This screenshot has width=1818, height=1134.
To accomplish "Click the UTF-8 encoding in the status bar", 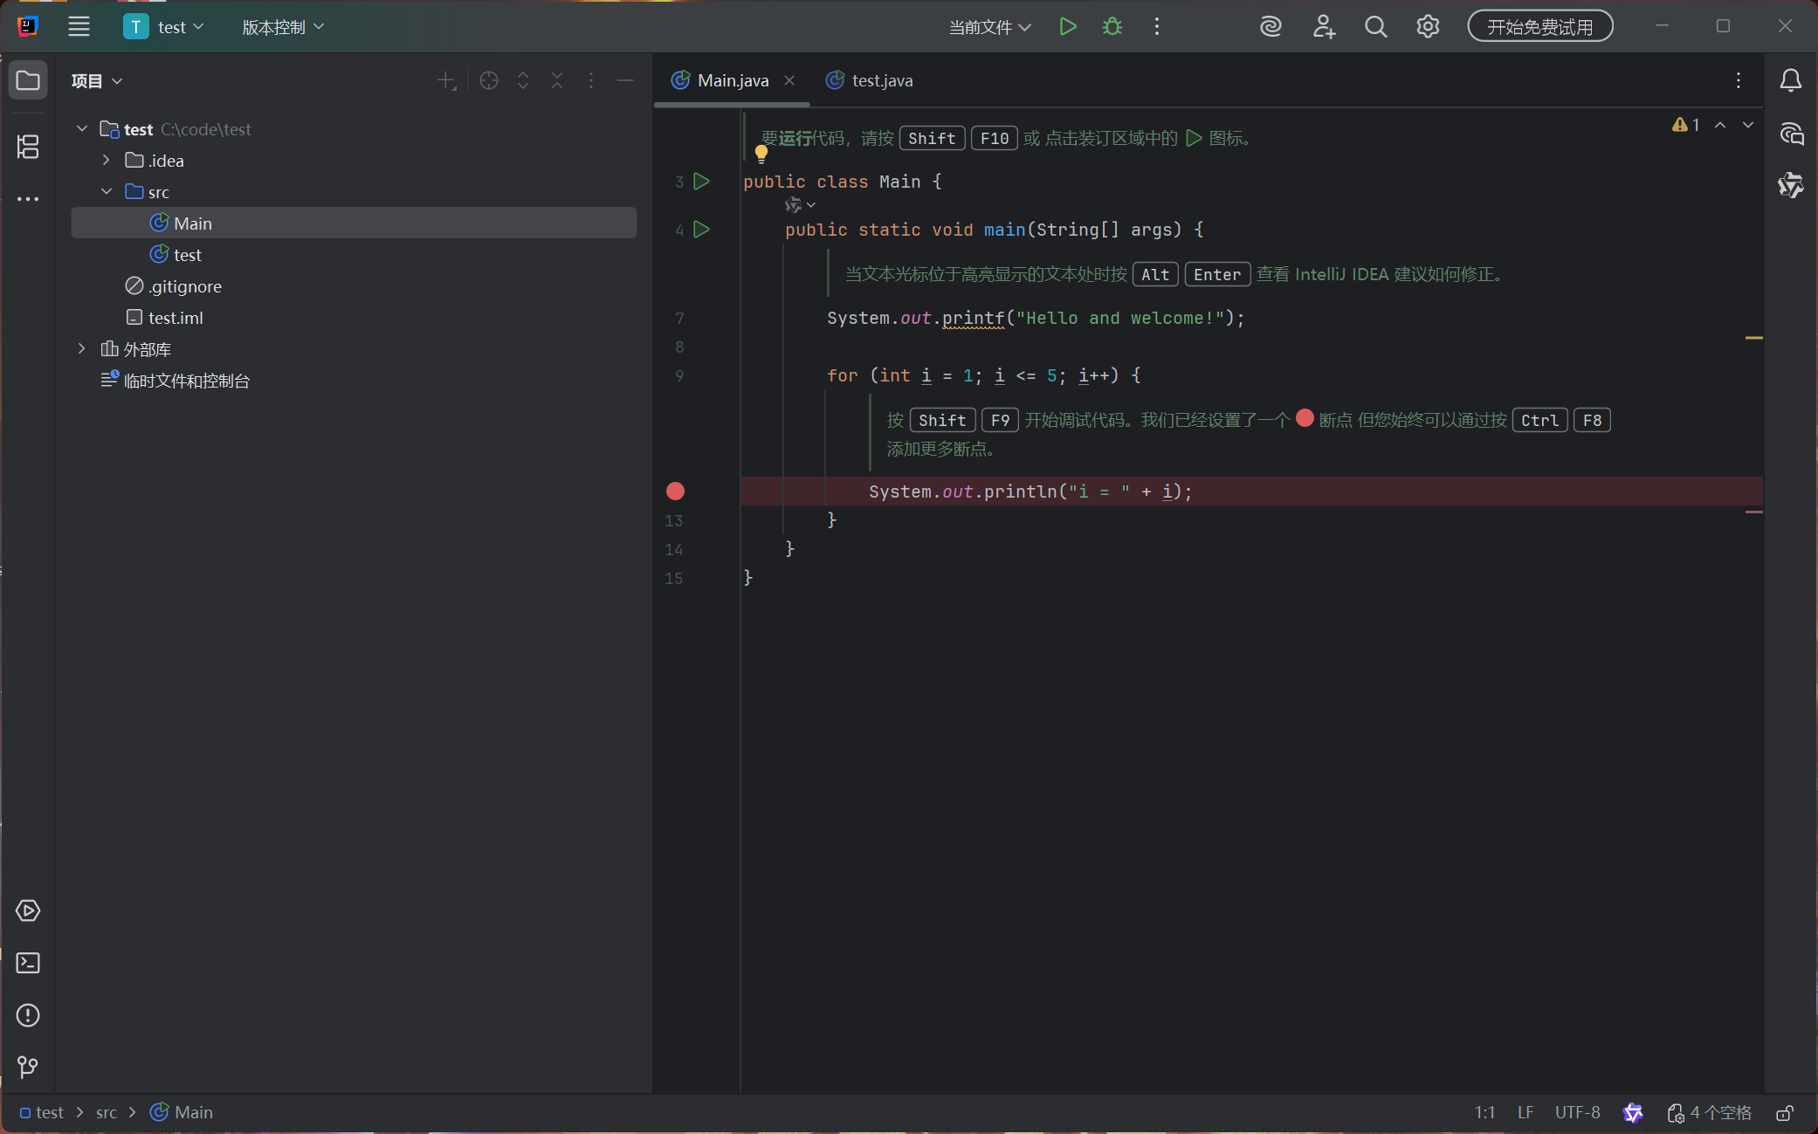I will [1577, 1113].
